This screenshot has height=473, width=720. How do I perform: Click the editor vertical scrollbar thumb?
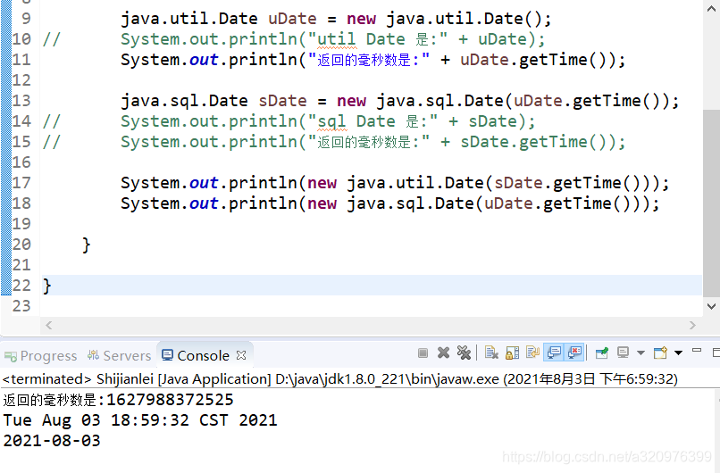pos(711,203)
